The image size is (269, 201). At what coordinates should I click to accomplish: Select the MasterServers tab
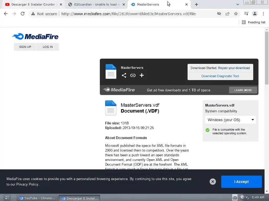(148, 4)
